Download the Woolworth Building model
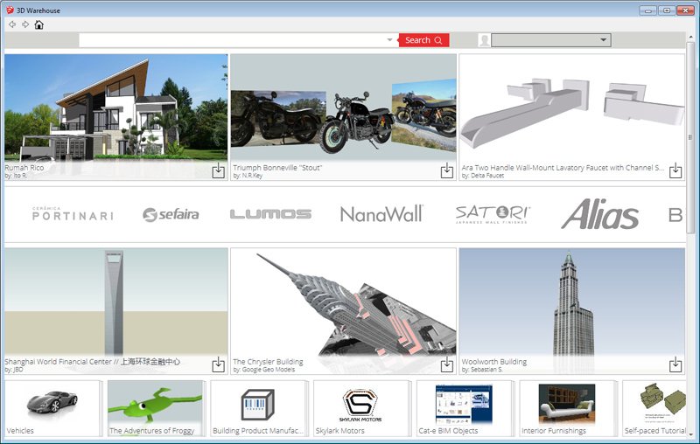Viewport: 700px width, 444px height. click(x=675, y=364)
